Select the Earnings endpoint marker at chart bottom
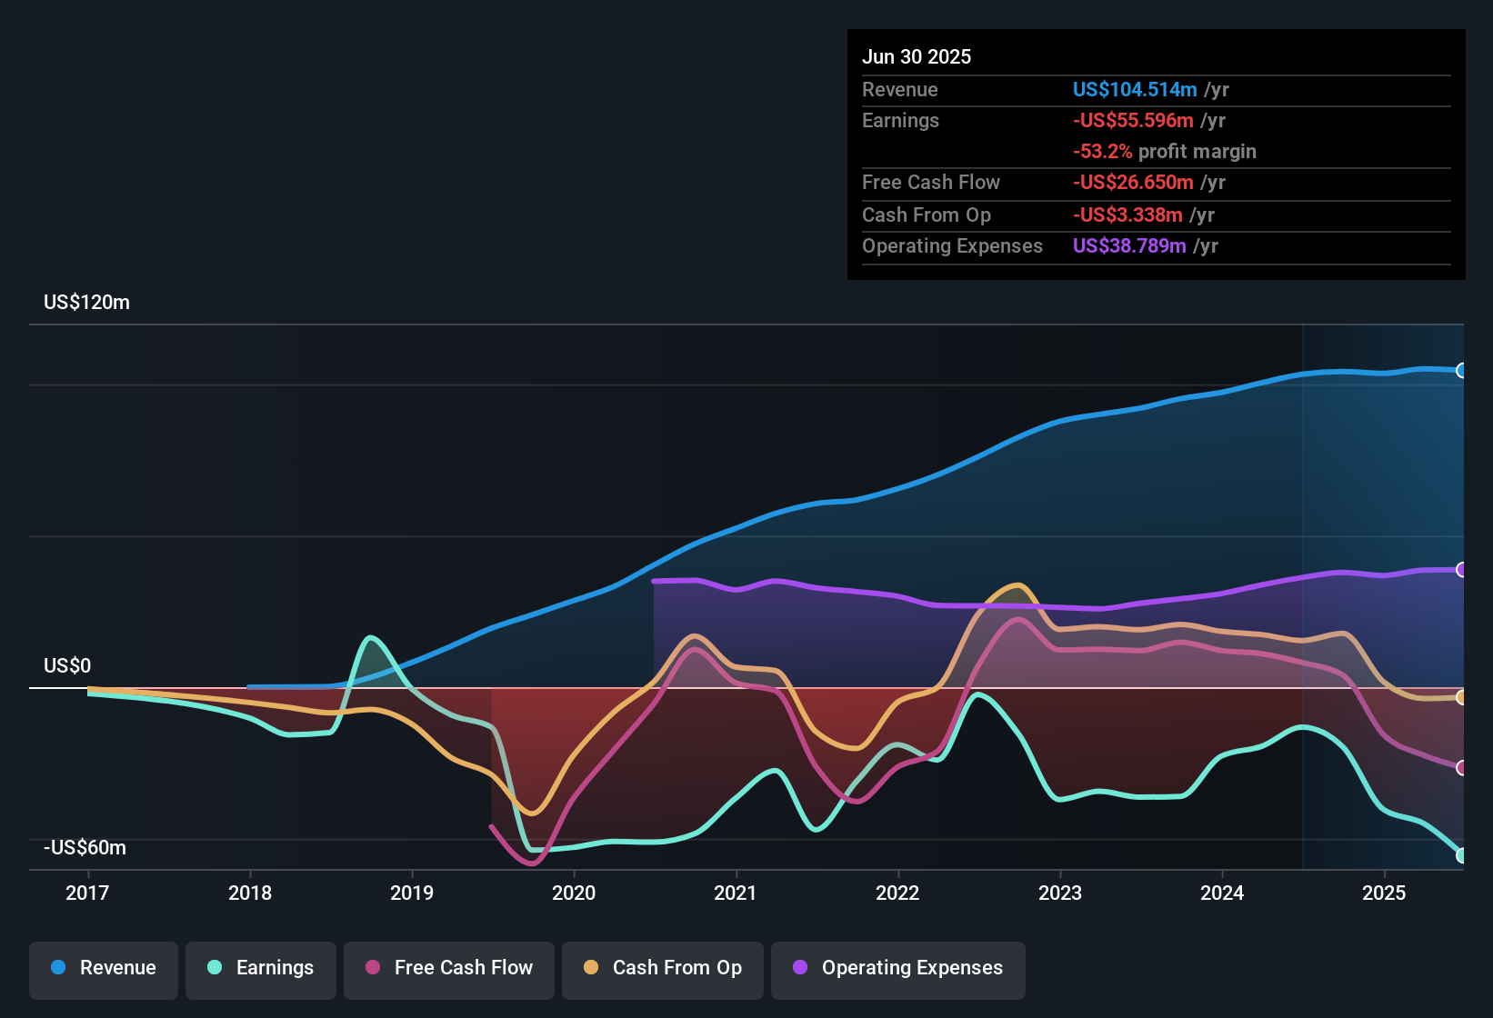 1461,855
